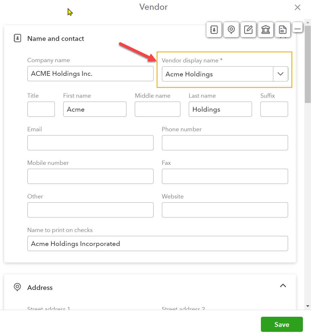Collapse the panel using the dash icon
311x333 pixels.
[x=298, y=27]
